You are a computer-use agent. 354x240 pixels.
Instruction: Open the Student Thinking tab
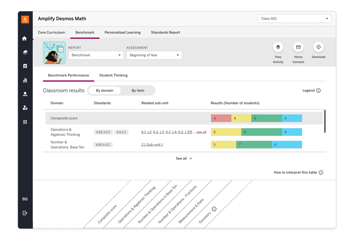point(113,75)
